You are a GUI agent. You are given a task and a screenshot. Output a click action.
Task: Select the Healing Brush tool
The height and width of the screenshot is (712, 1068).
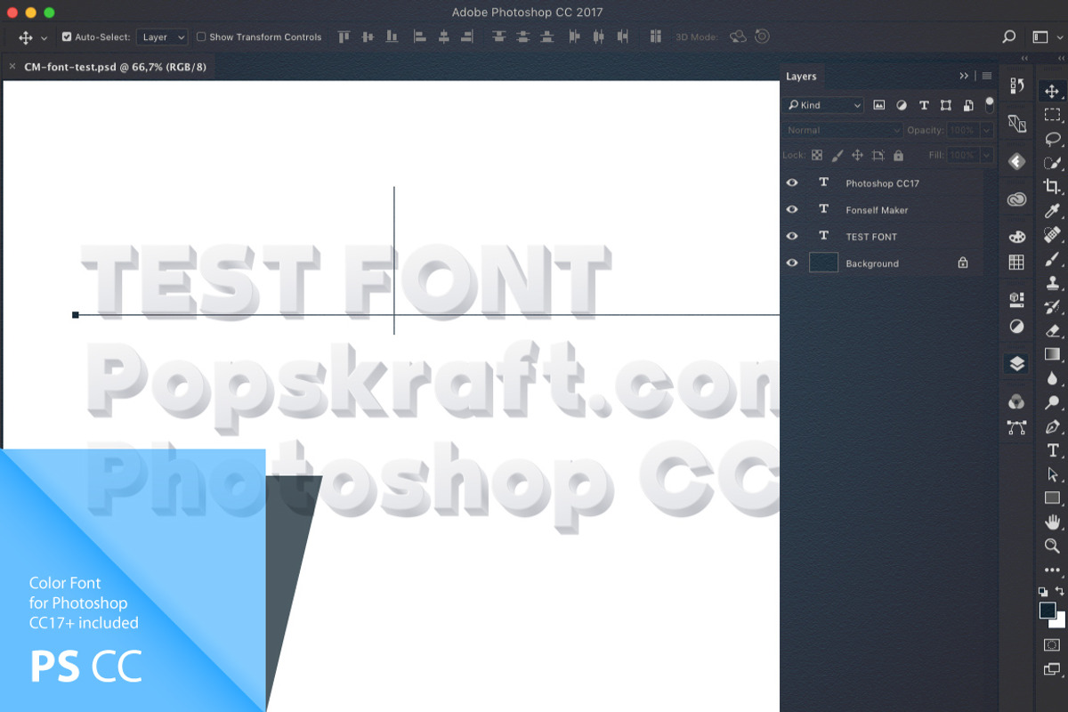[1052, 235]
